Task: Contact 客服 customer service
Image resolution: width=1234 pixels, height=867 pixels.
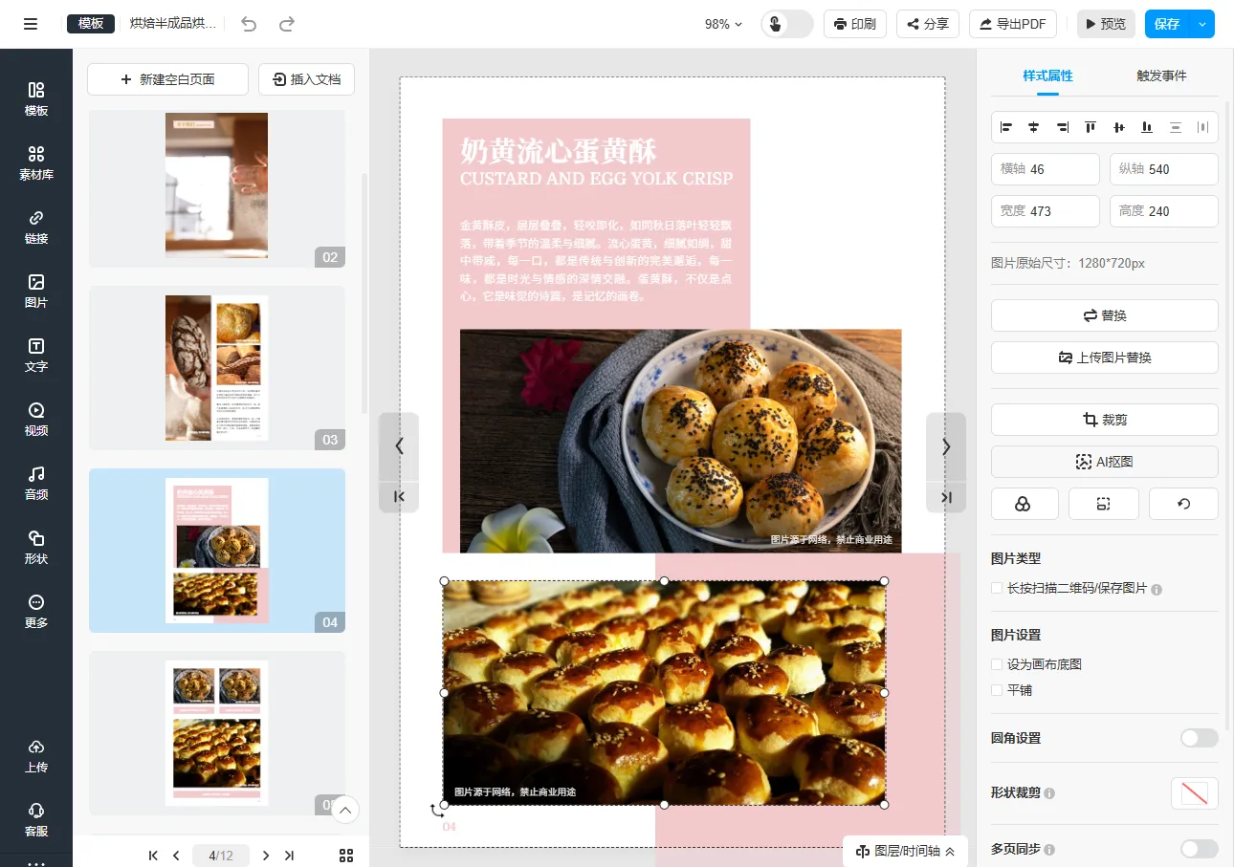Action: pyautogui.click(x=36, y=820)
